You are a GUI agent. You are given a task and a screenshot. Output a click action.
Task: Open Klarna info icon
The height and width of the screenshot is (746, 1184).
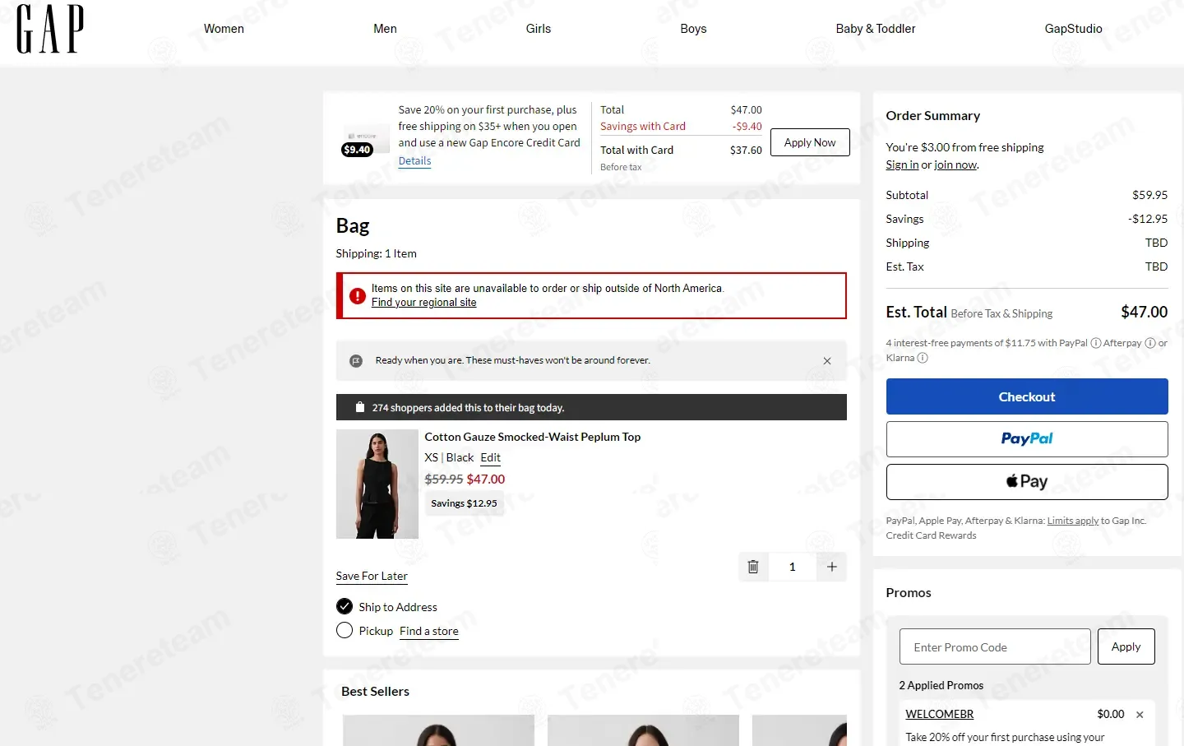pyautogui.click(x=923, y=359)
